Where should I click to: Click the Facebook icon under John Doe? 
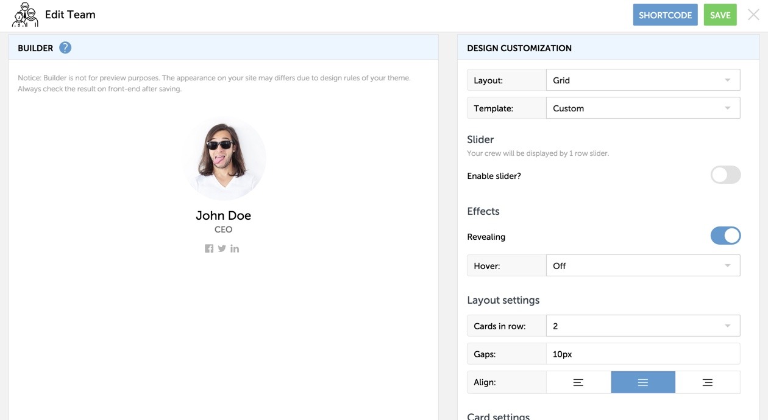click(209, 248)
